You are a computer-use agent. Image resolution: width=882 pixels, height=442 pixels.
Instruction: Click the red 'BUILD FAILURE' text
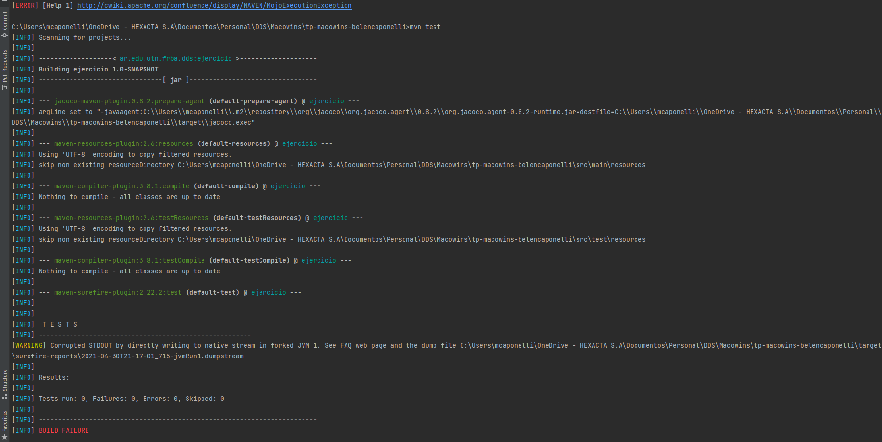tap(63, 431)
